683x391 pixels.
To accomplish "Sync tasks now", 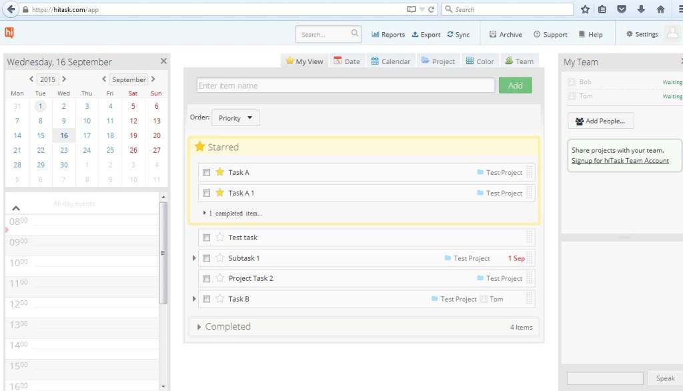I will click(458, 35).
